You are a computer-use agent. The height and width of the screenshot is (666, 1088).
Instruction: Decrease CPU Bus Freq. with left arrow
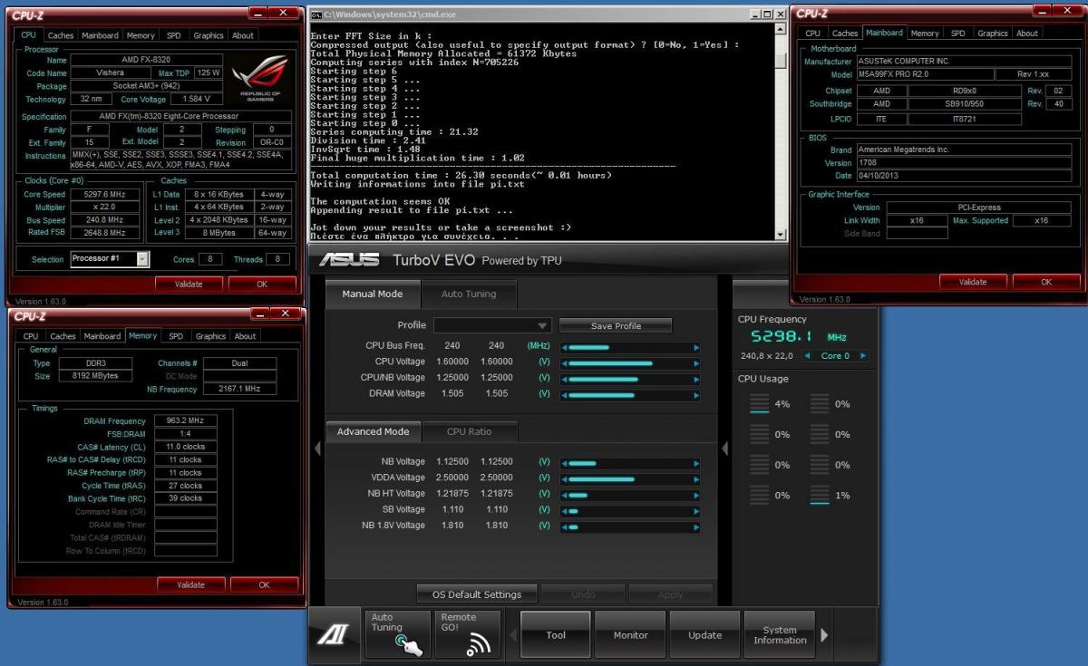click(x=564, y=347)
